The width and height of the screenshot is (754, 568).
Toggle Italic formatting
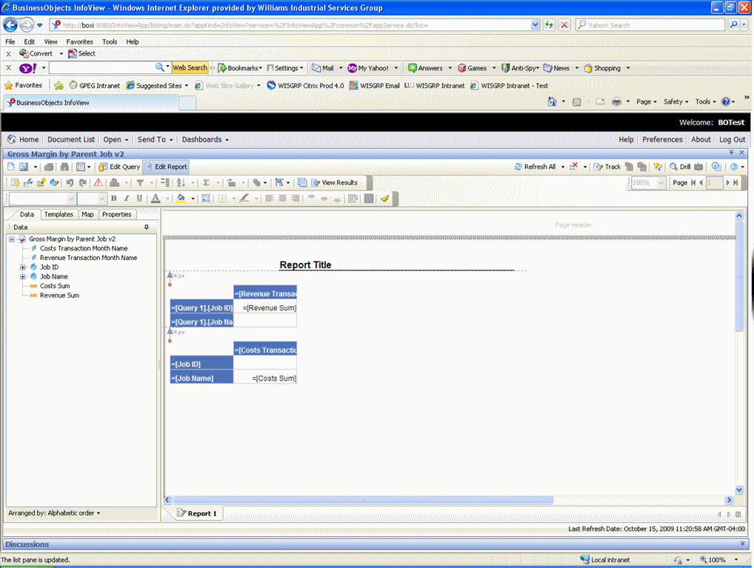pyautogui.click(x=127, y=198)
